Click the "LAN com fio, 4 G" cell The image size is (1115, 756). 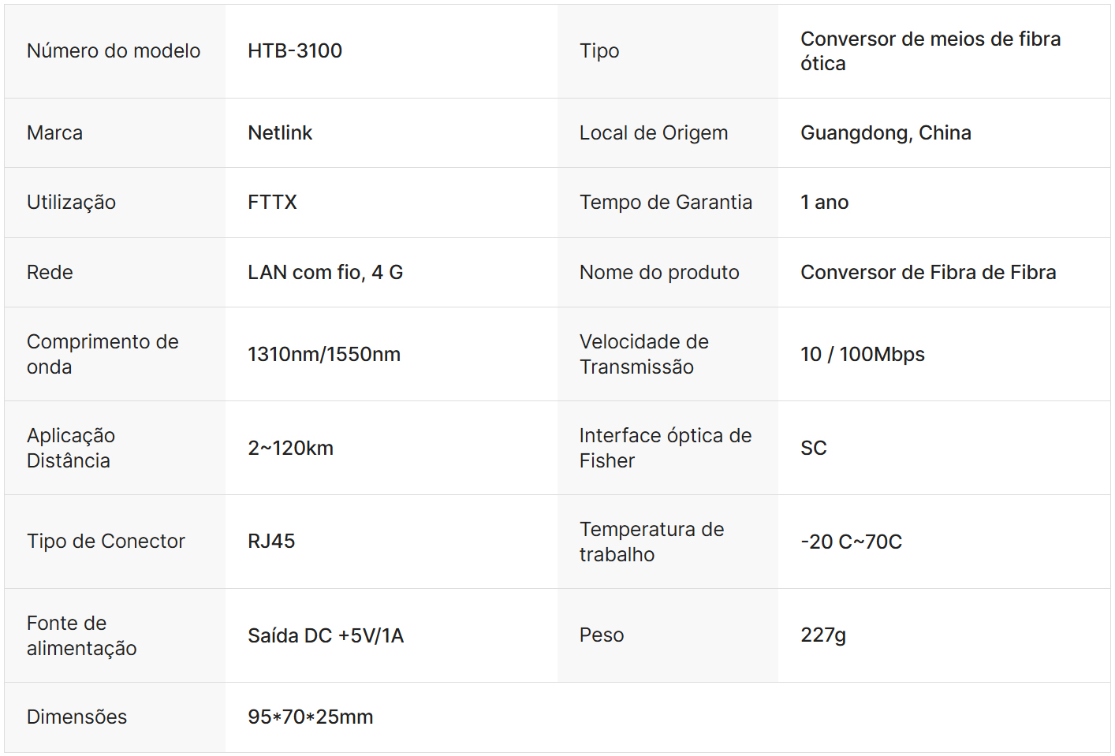325,273
